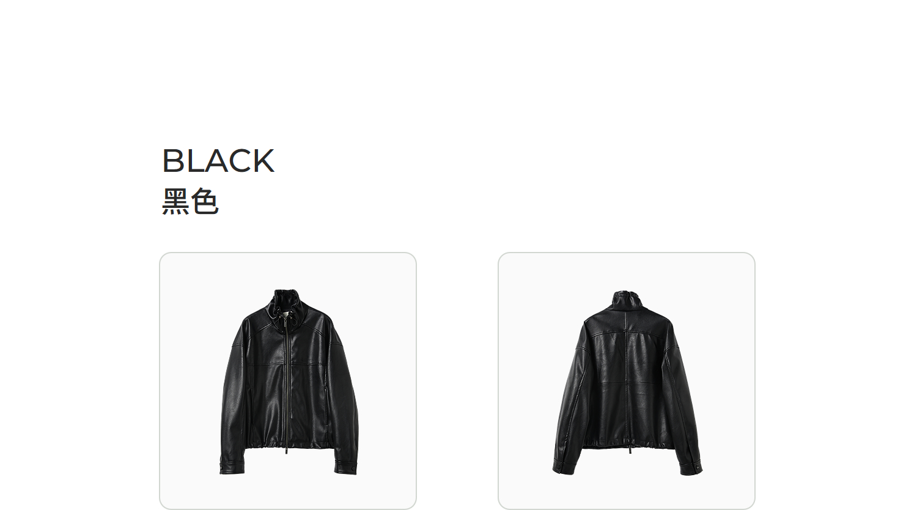Select the BLACK color heading

(218, 161)
